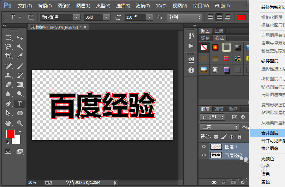Toggle Quick Mask mode
This screenshot has height=187, width=285.
click(8, 151)
